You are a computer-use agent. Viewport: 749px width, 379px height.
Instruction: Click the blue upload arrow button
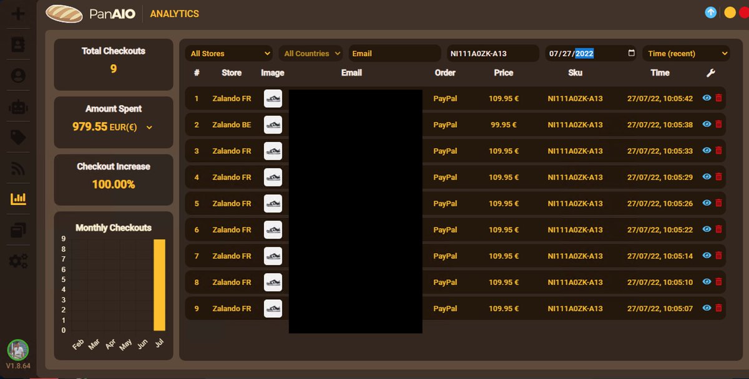pos(710,12)
